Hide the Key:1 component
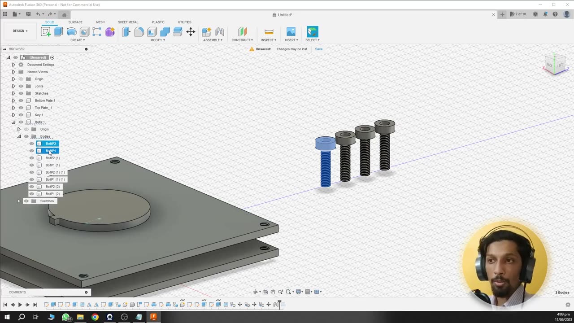This screenshot has height=323, width=574. pos(21,115)
